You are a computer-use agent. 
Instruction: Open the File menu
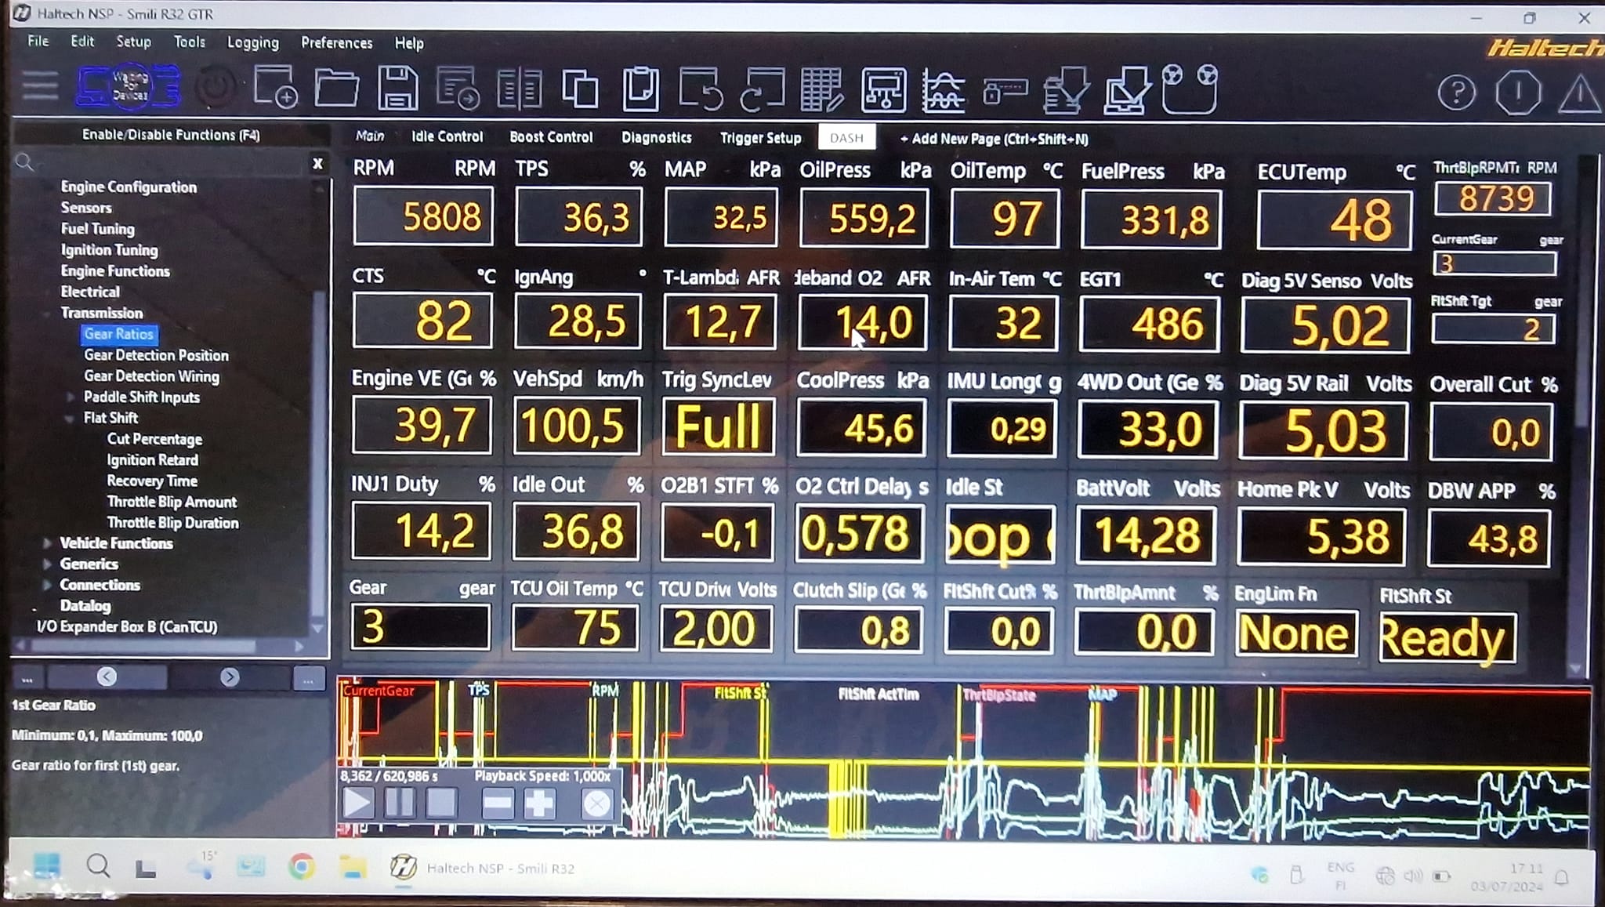[x=38, y=42]
